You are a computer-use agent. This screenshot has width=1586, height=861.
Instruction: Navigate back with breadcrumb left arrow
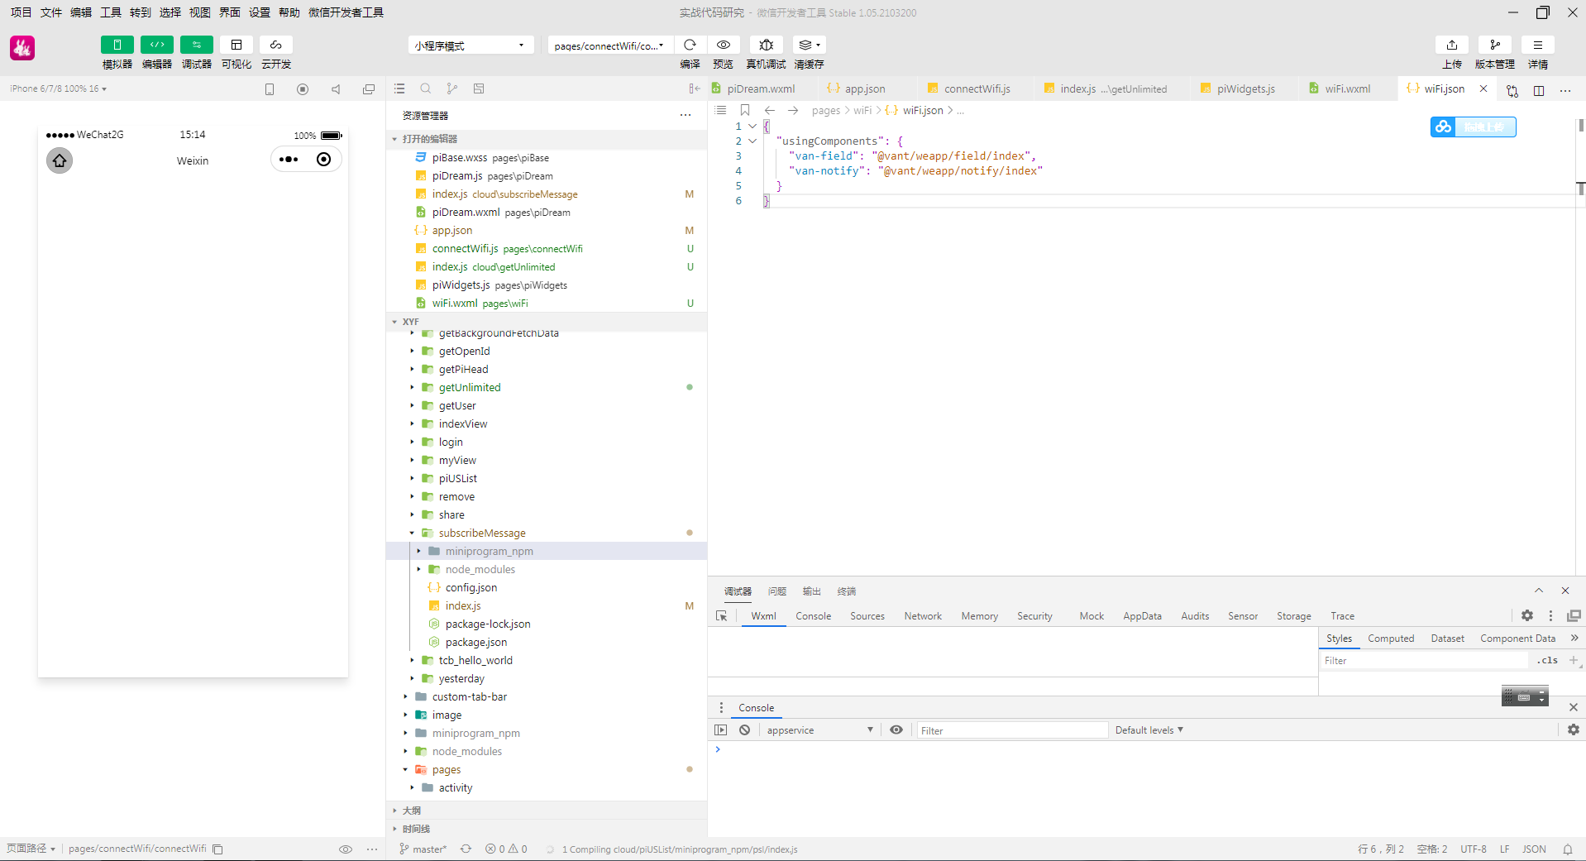(770, 110)
